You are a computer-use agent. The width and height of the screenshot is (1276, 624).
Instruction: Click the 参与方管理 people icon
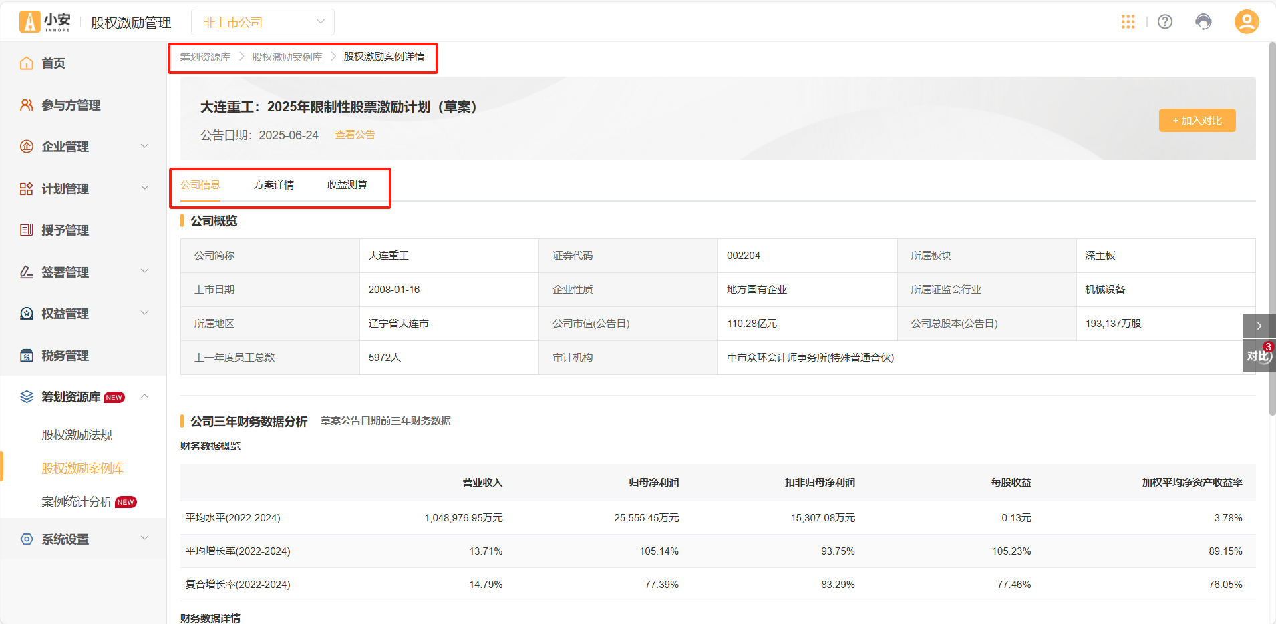27,105
